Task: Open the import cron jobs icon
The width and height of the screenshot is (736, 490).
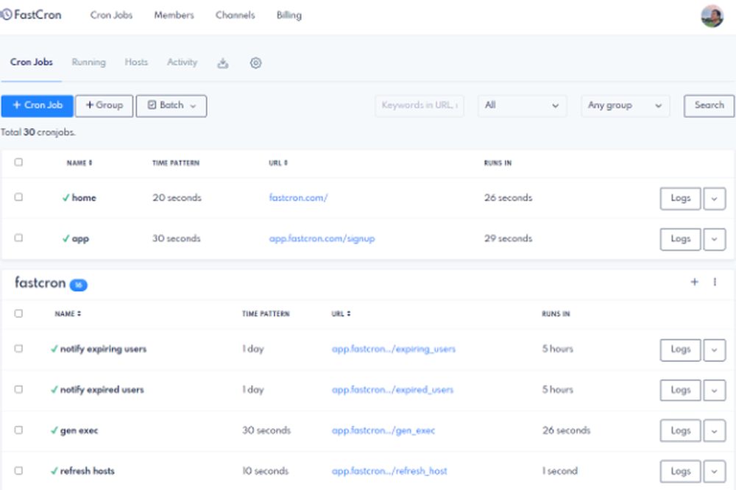Action: pyautogui.click(x=223, y=63)
